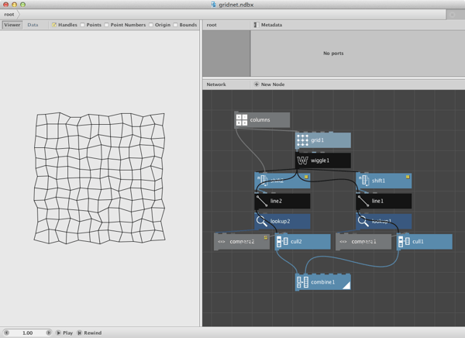Click the shift1 node icon
Screen dimensions: 465x338
(363, 181)
